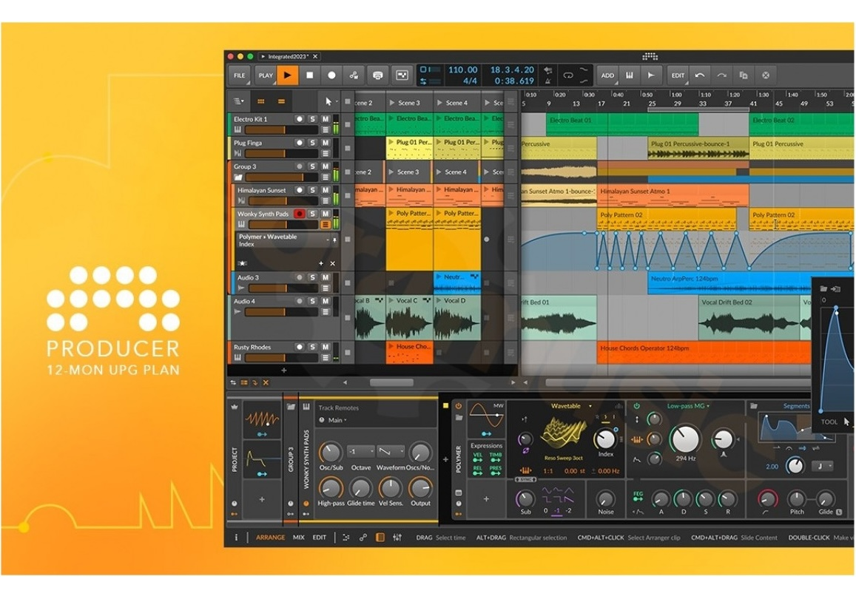Switch to the MIX view tab
Viewport: 856px width, 599px height.
click(x=299, y=538)
